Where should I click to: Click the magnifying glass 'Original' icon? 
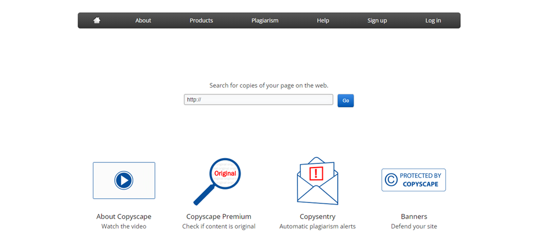[218, 180]
